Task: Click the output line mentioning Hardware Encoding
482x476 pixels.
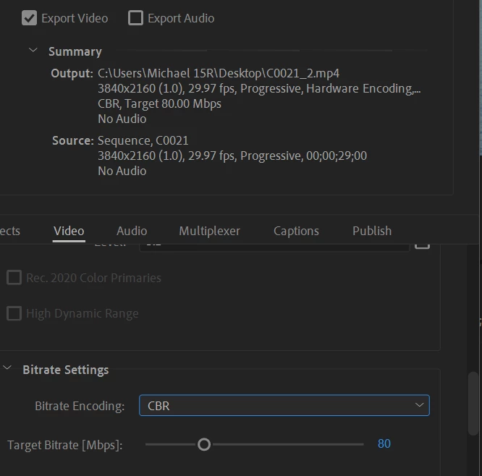Action: tap(259, 89)
